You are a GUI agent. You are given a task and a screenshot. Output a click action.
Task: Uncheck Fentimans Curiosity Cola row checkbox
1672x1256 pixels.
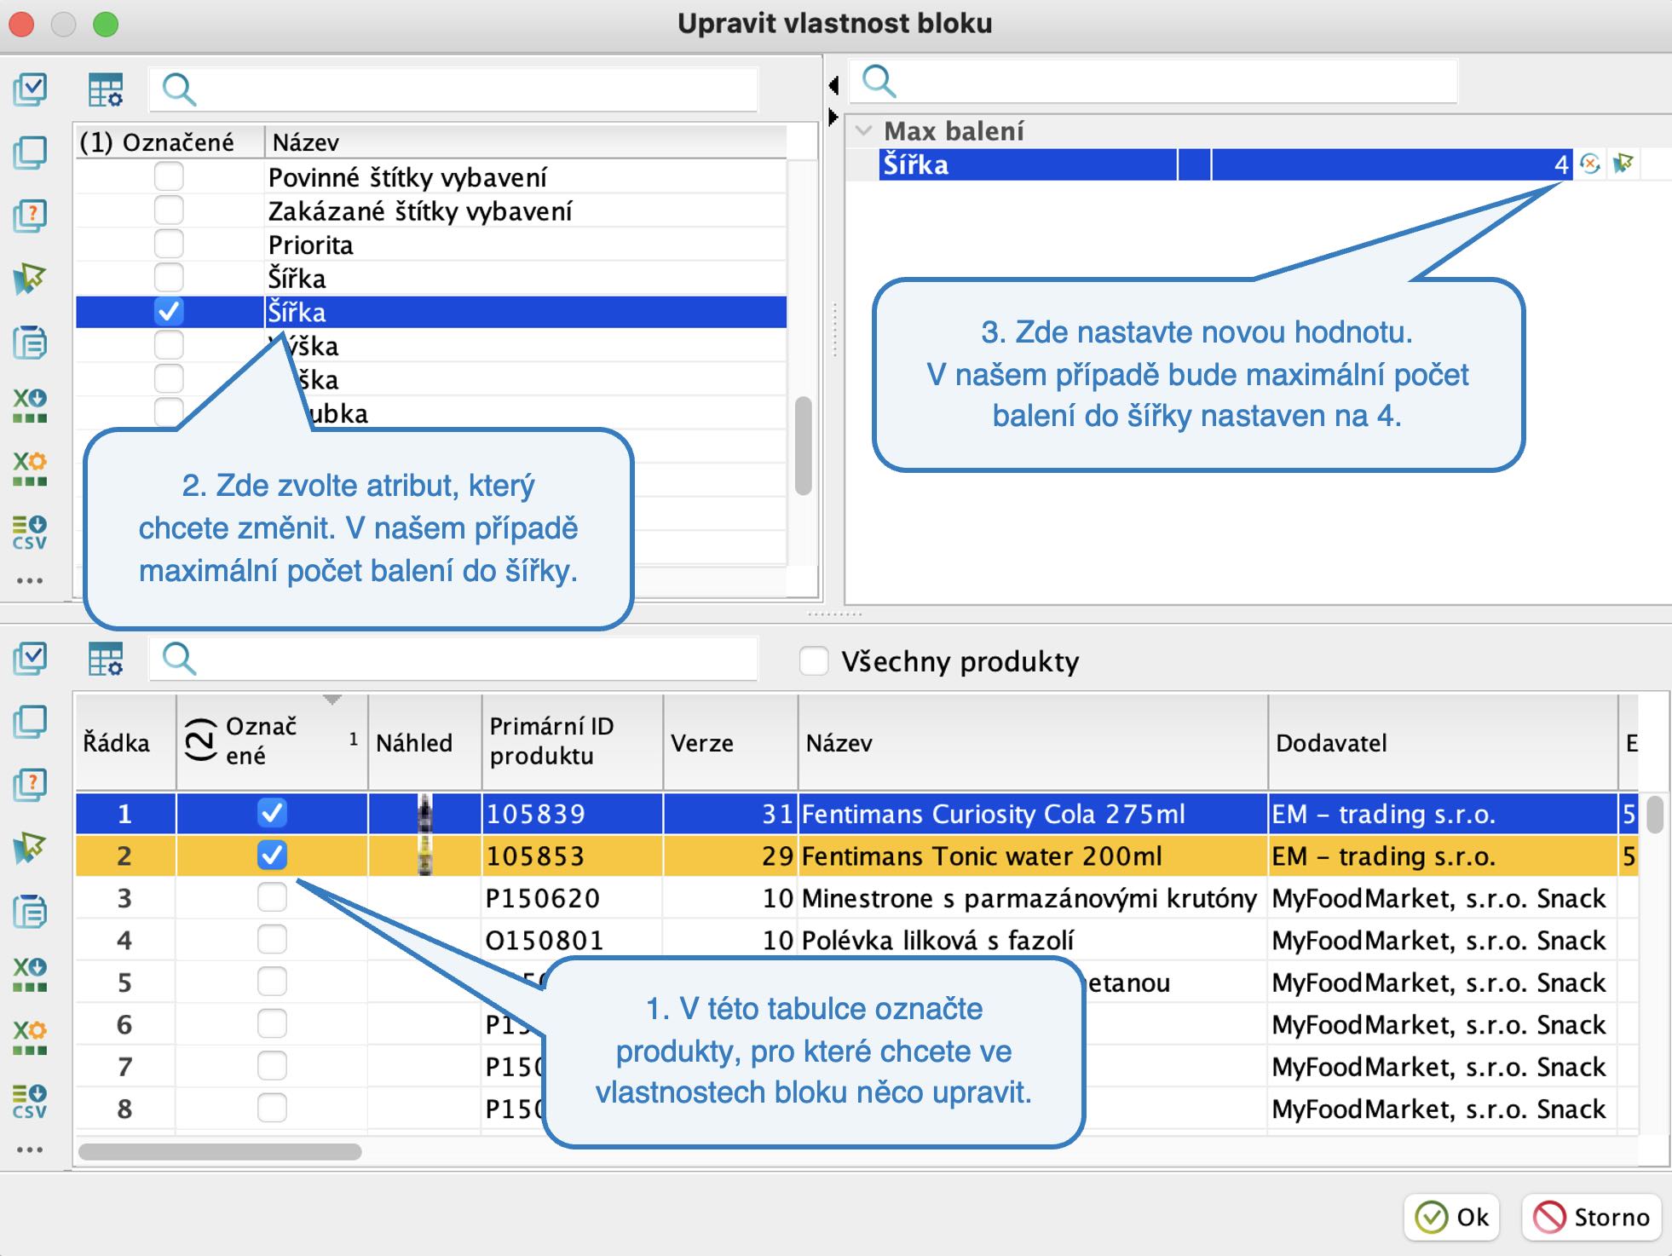[272, 813]
